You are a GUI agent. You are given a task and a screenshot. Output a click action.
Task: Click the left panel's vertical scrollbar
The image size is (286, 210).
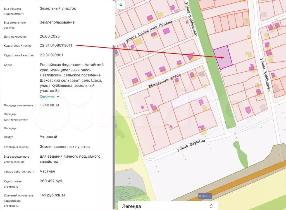tap(113, 126)
